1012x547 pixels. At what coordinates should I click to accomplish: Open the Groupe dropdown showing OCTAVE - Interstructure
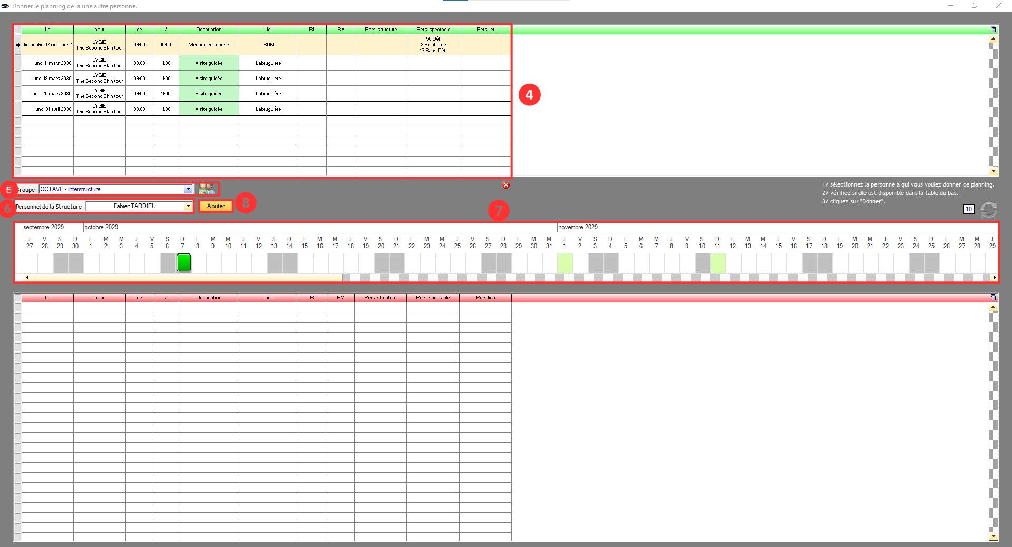[188, 189]
